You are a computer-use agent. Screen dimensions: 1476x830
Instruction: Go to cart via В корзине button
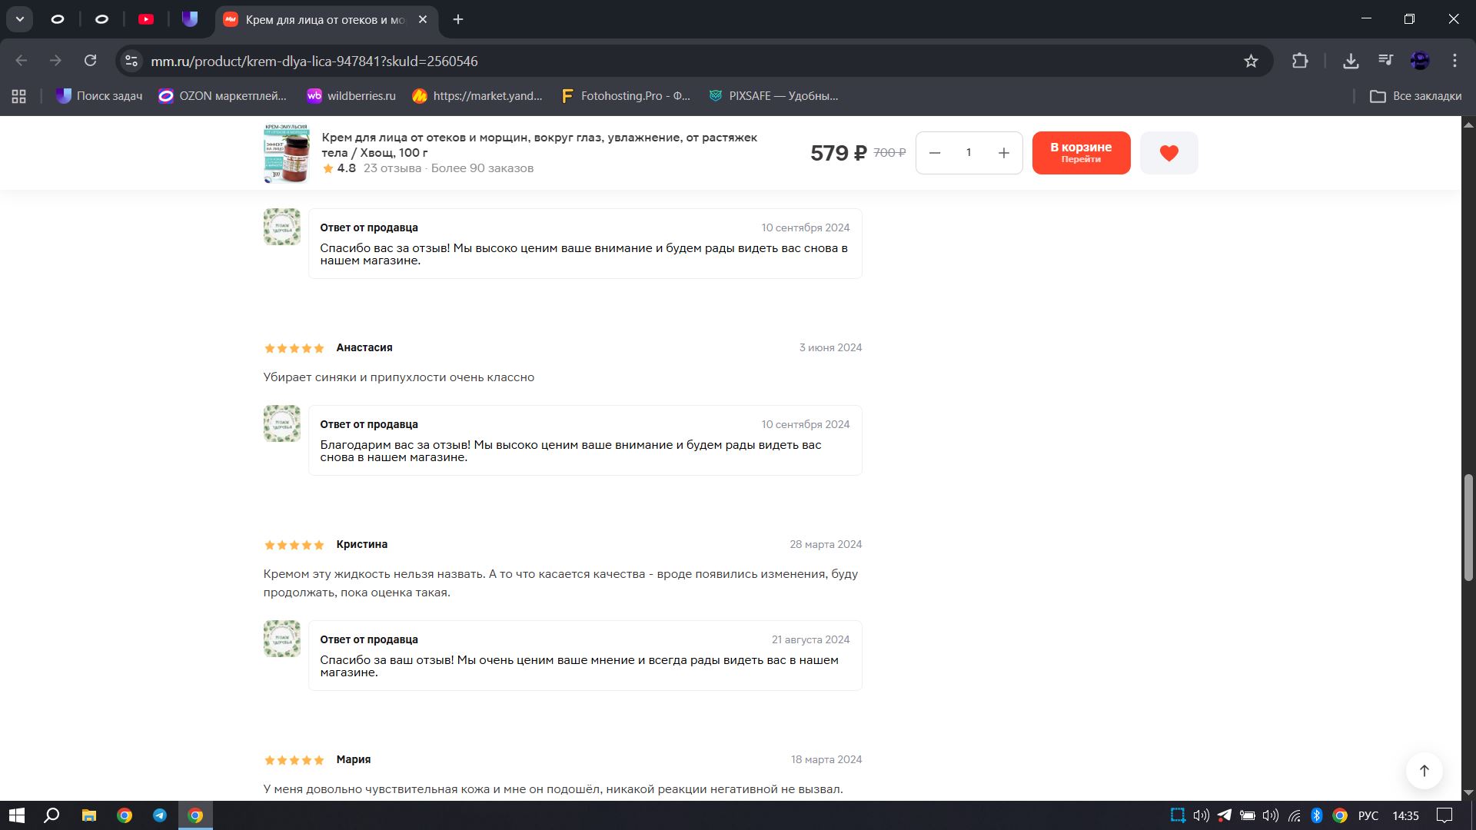pyautogui.click(x=1081, y=153)
